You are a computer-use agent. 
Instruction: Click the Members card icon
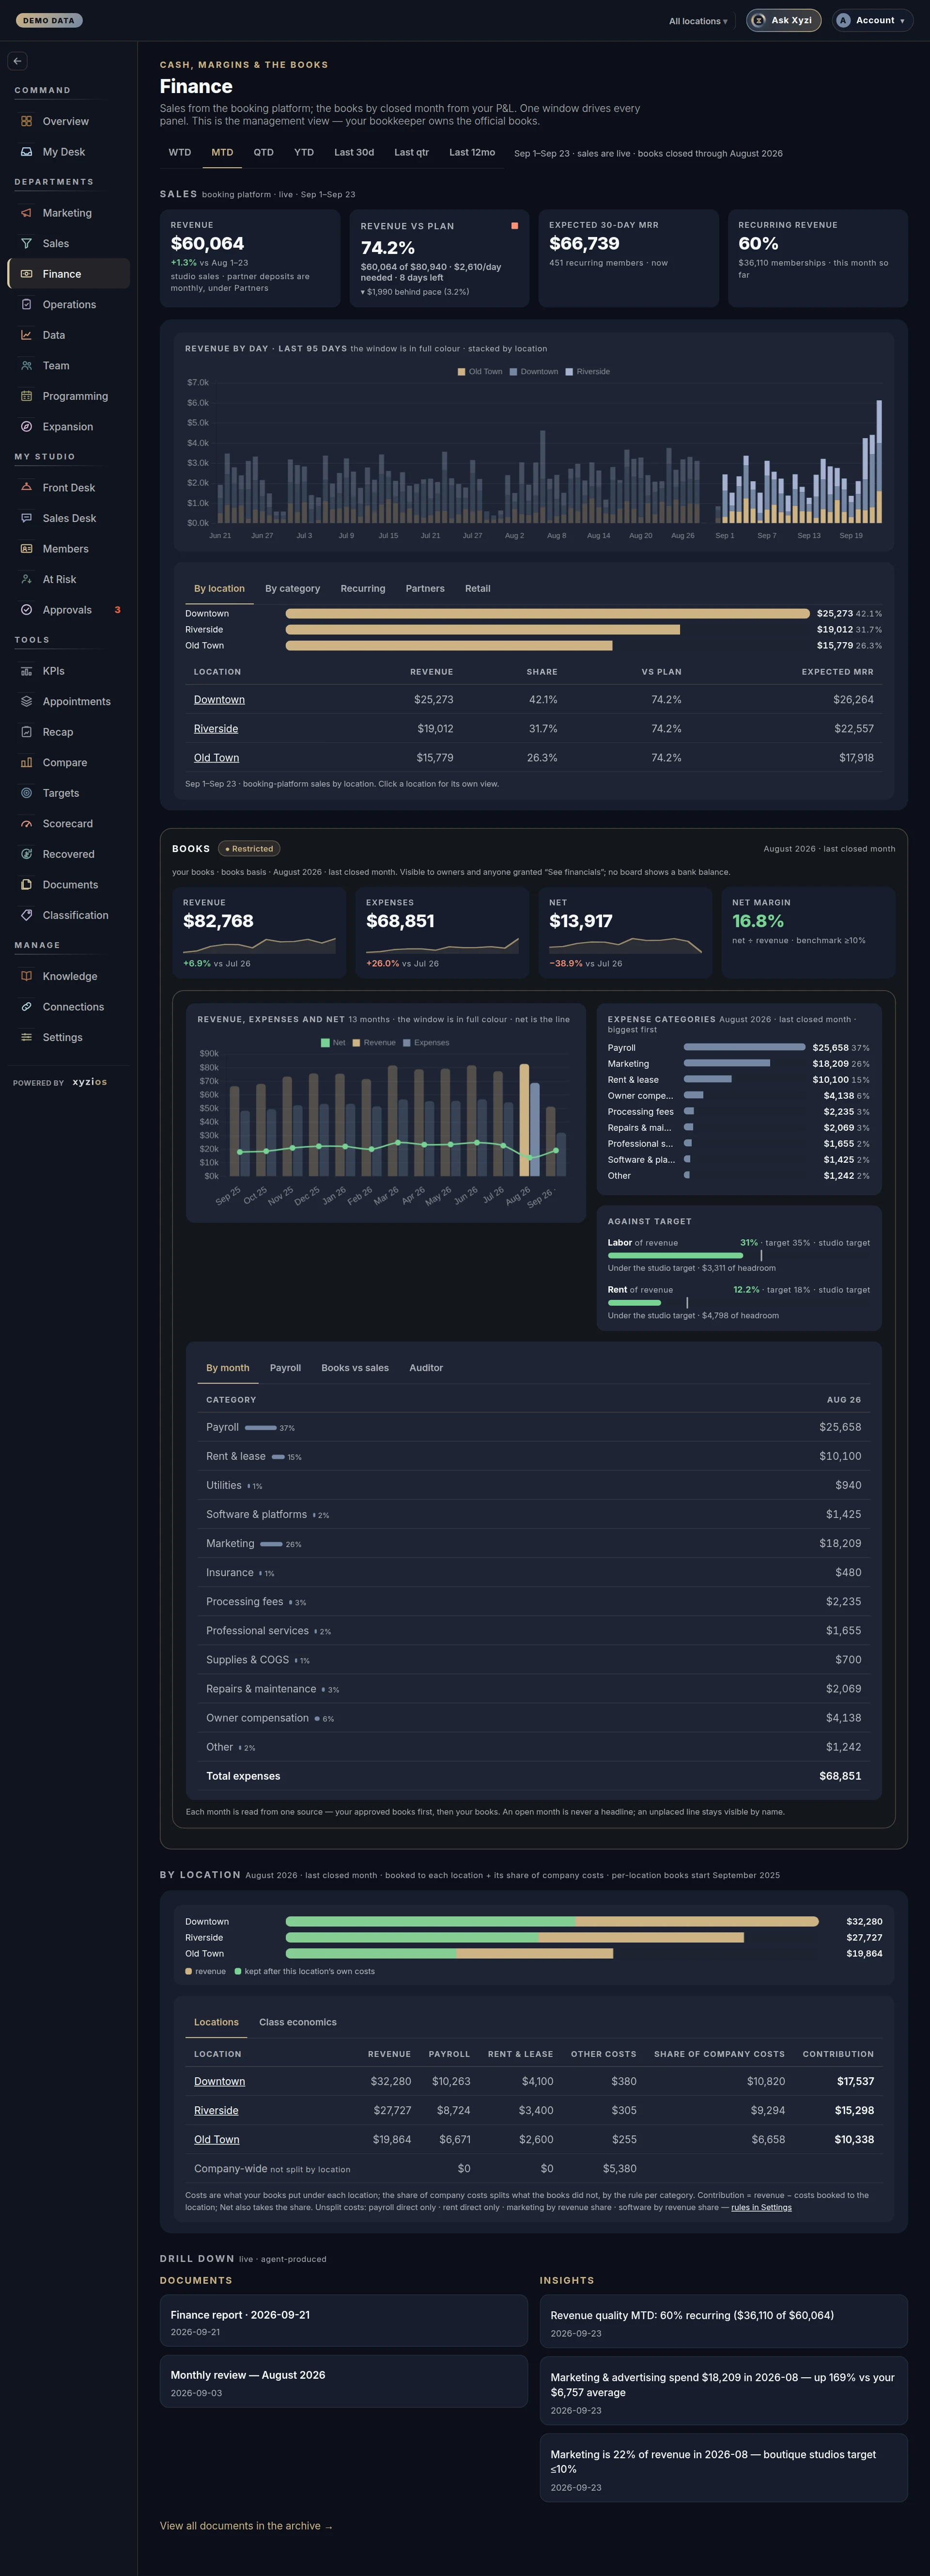pos(27,549)
